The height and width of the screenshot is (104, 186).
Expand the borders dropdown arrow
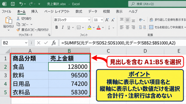point(83,28)
